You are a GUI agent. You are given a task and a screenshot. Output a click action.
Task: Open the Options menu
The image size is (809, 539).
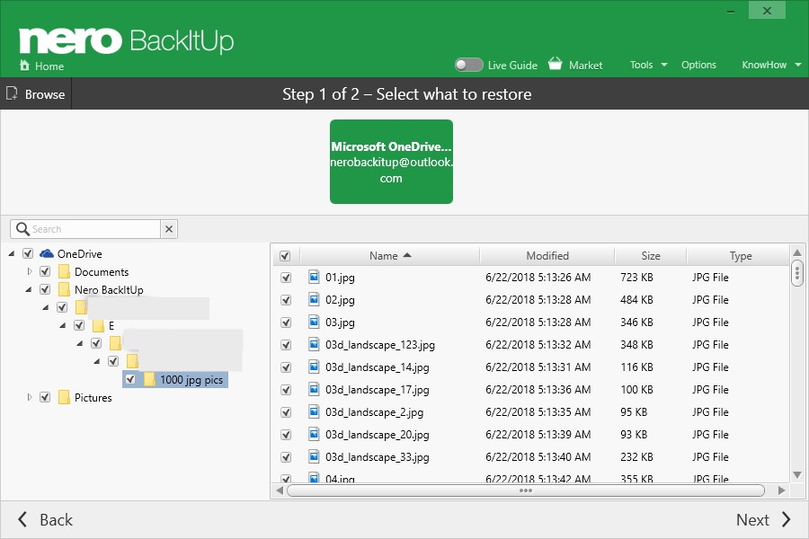(x=698, y=65)
